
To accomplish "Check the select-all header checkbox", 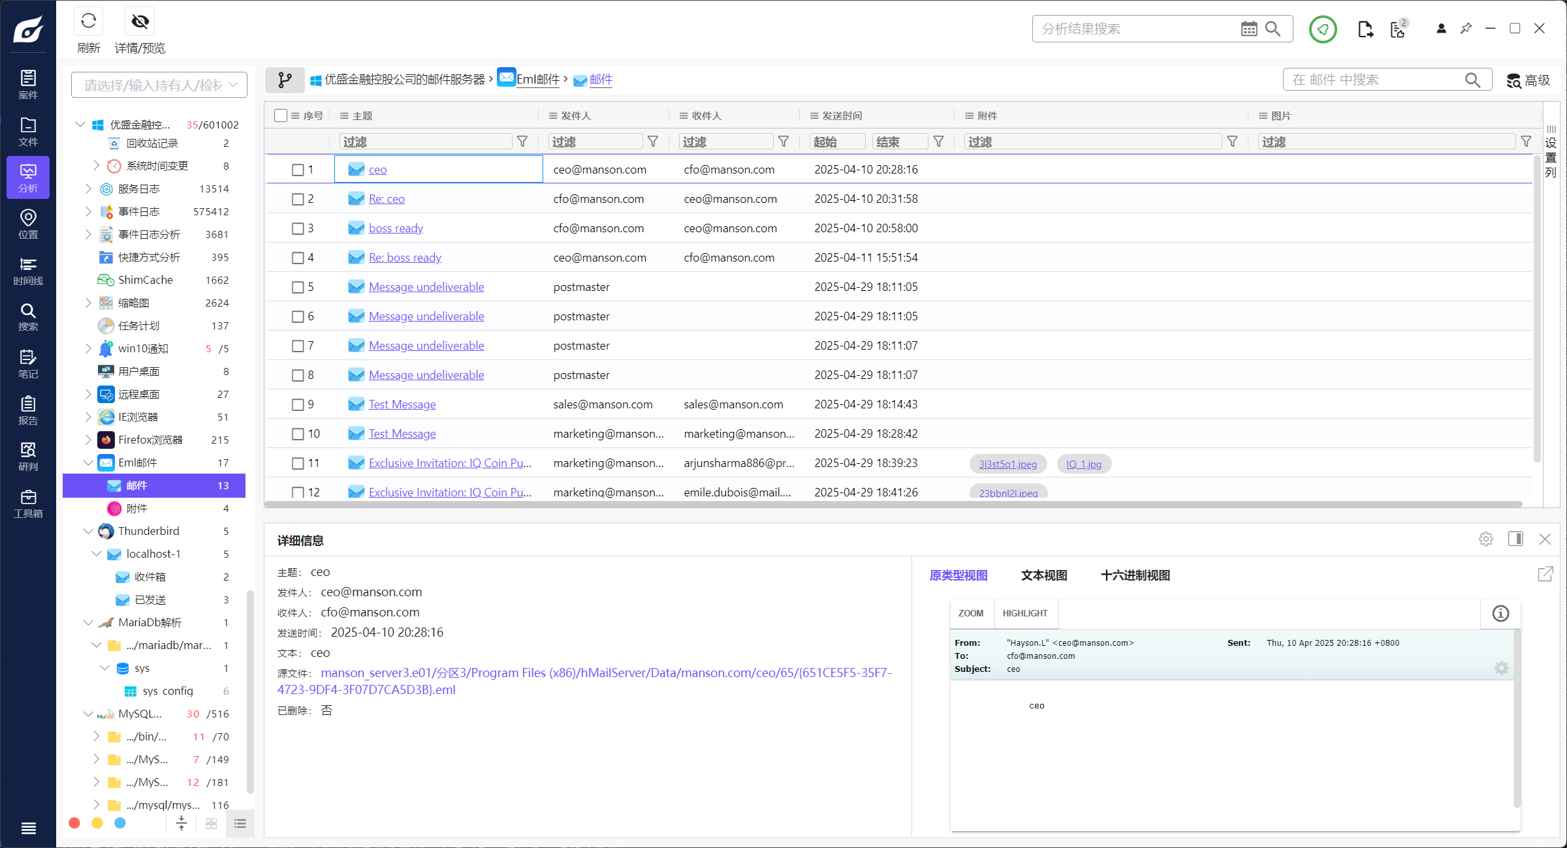I will (x=281, y=115).
